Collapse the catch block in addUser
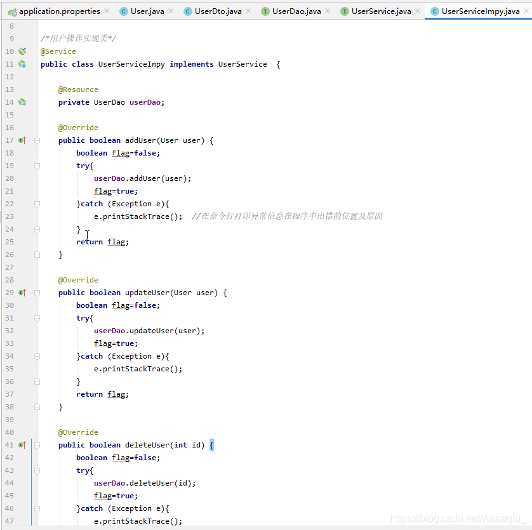Image resolution: width=532 pixels, height=530 pixels. [x=37, y=204]
